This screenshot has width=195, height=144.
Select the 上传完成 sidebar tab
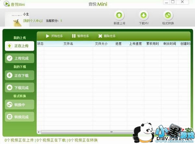click(x=19, y=58)
